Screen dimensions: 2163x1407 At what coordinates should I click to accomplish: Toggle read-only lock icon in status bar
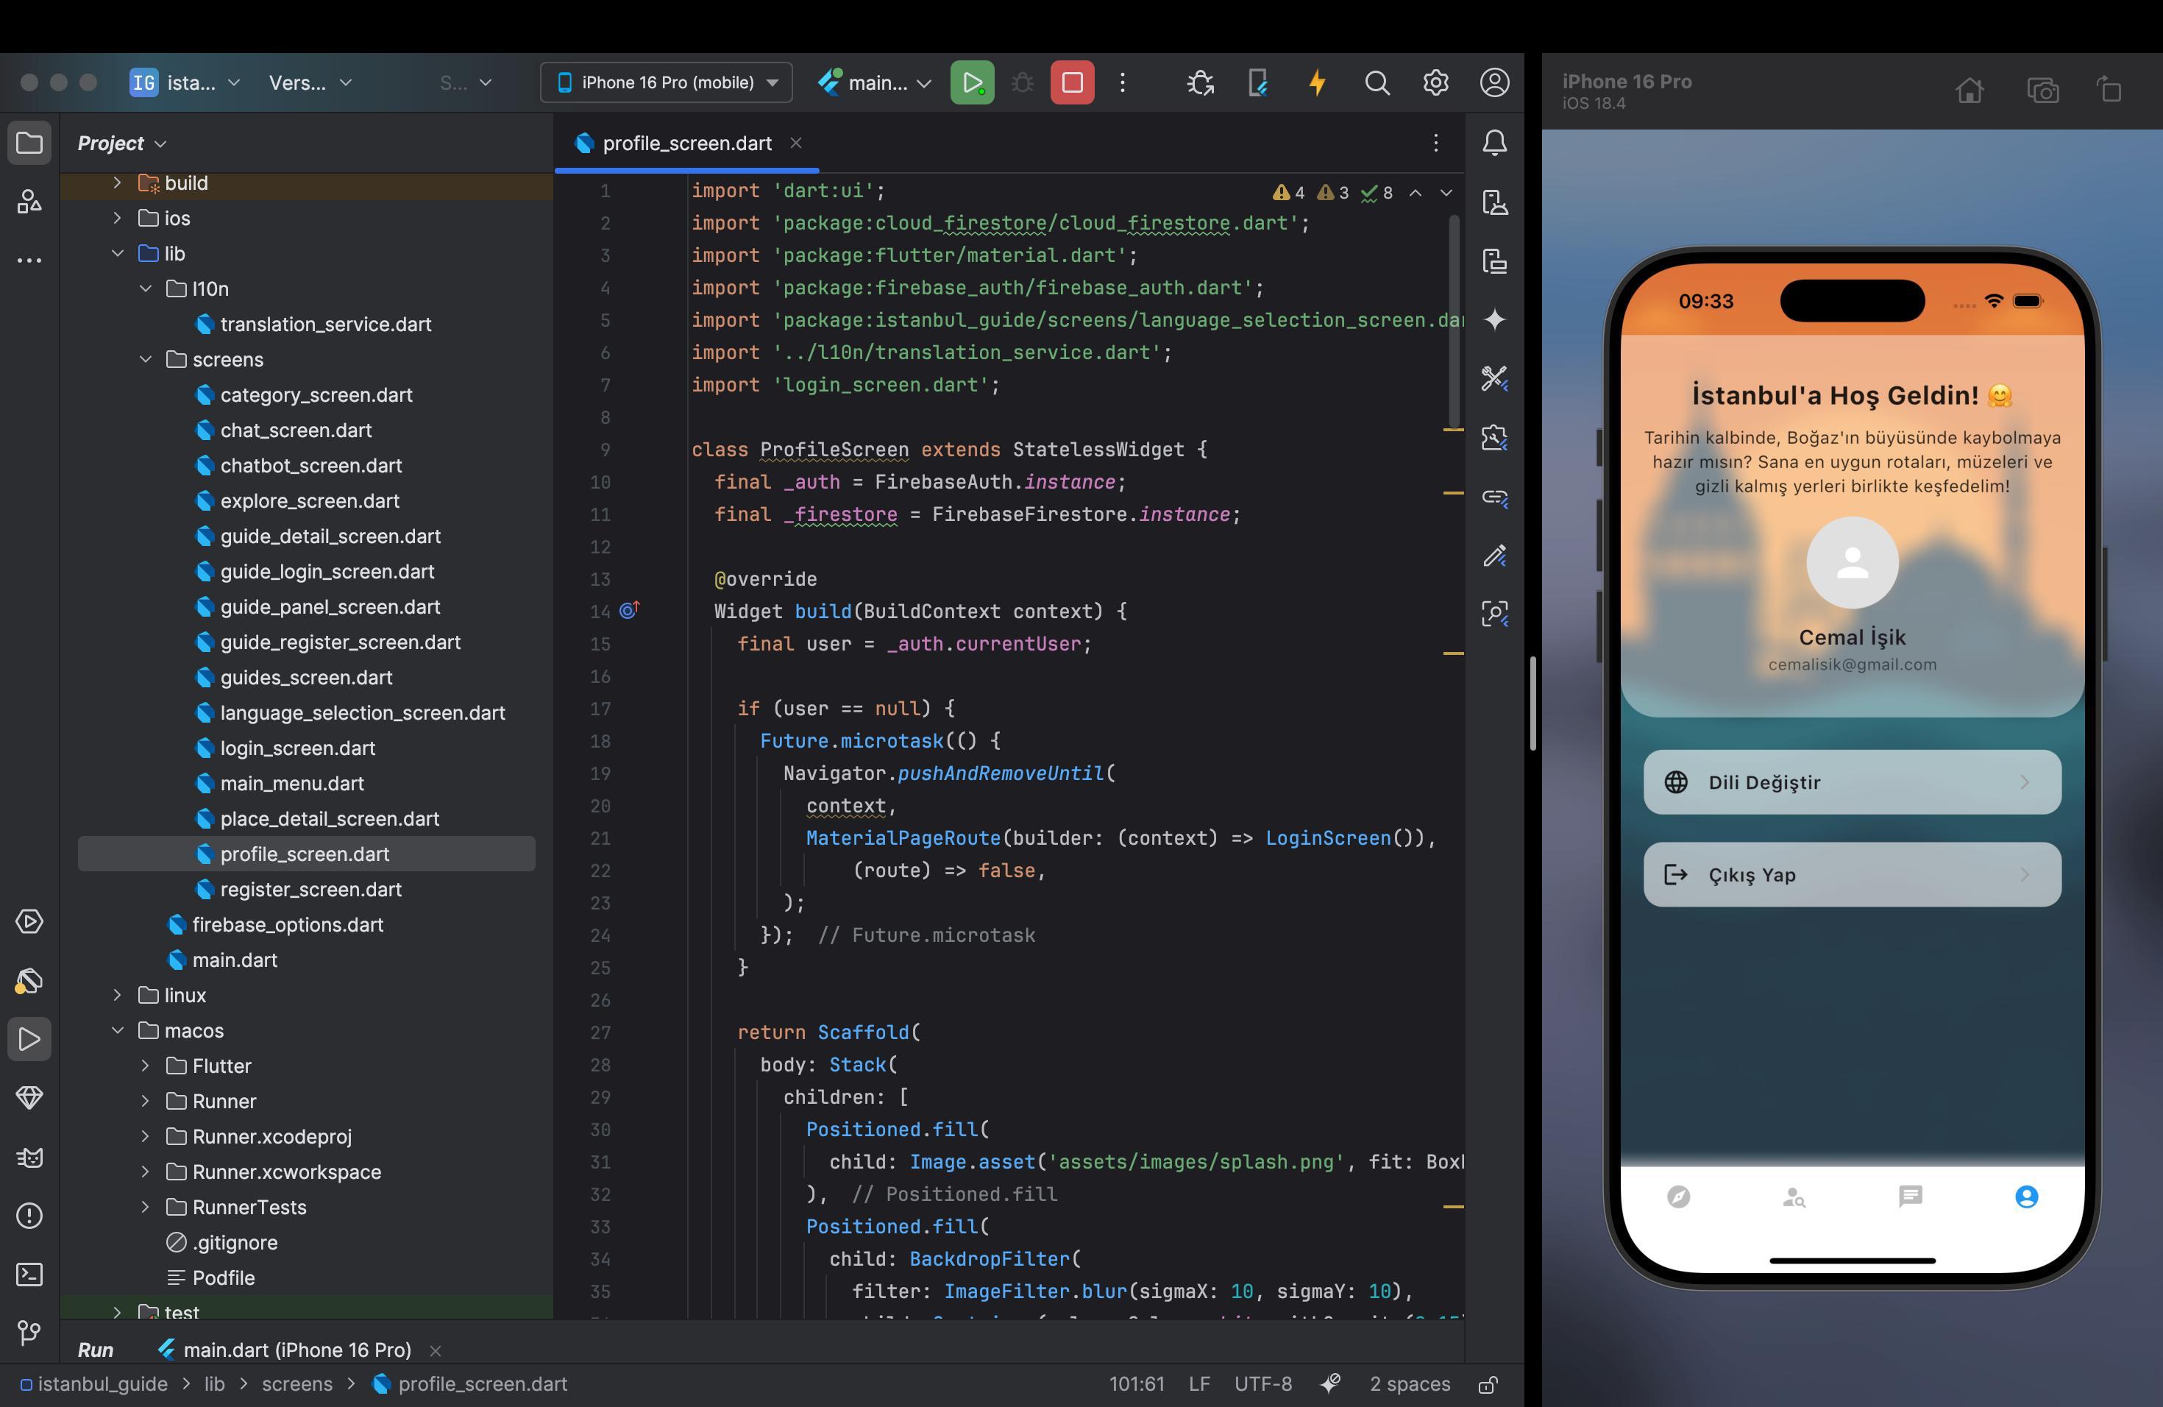coord(1488,1384)
